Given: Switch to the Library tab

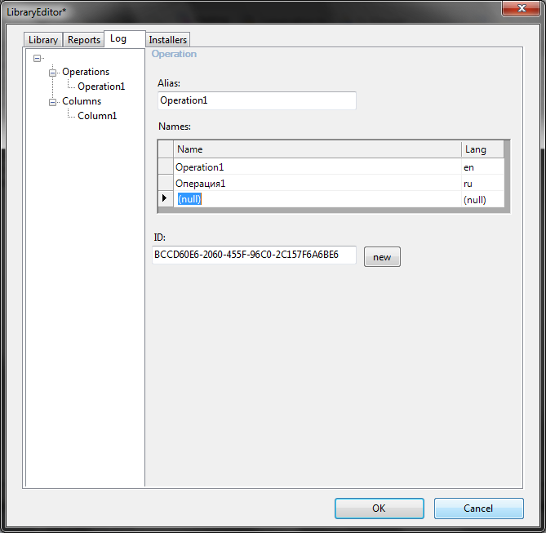Looking at the screenshot, I should [x=43, y=40].
